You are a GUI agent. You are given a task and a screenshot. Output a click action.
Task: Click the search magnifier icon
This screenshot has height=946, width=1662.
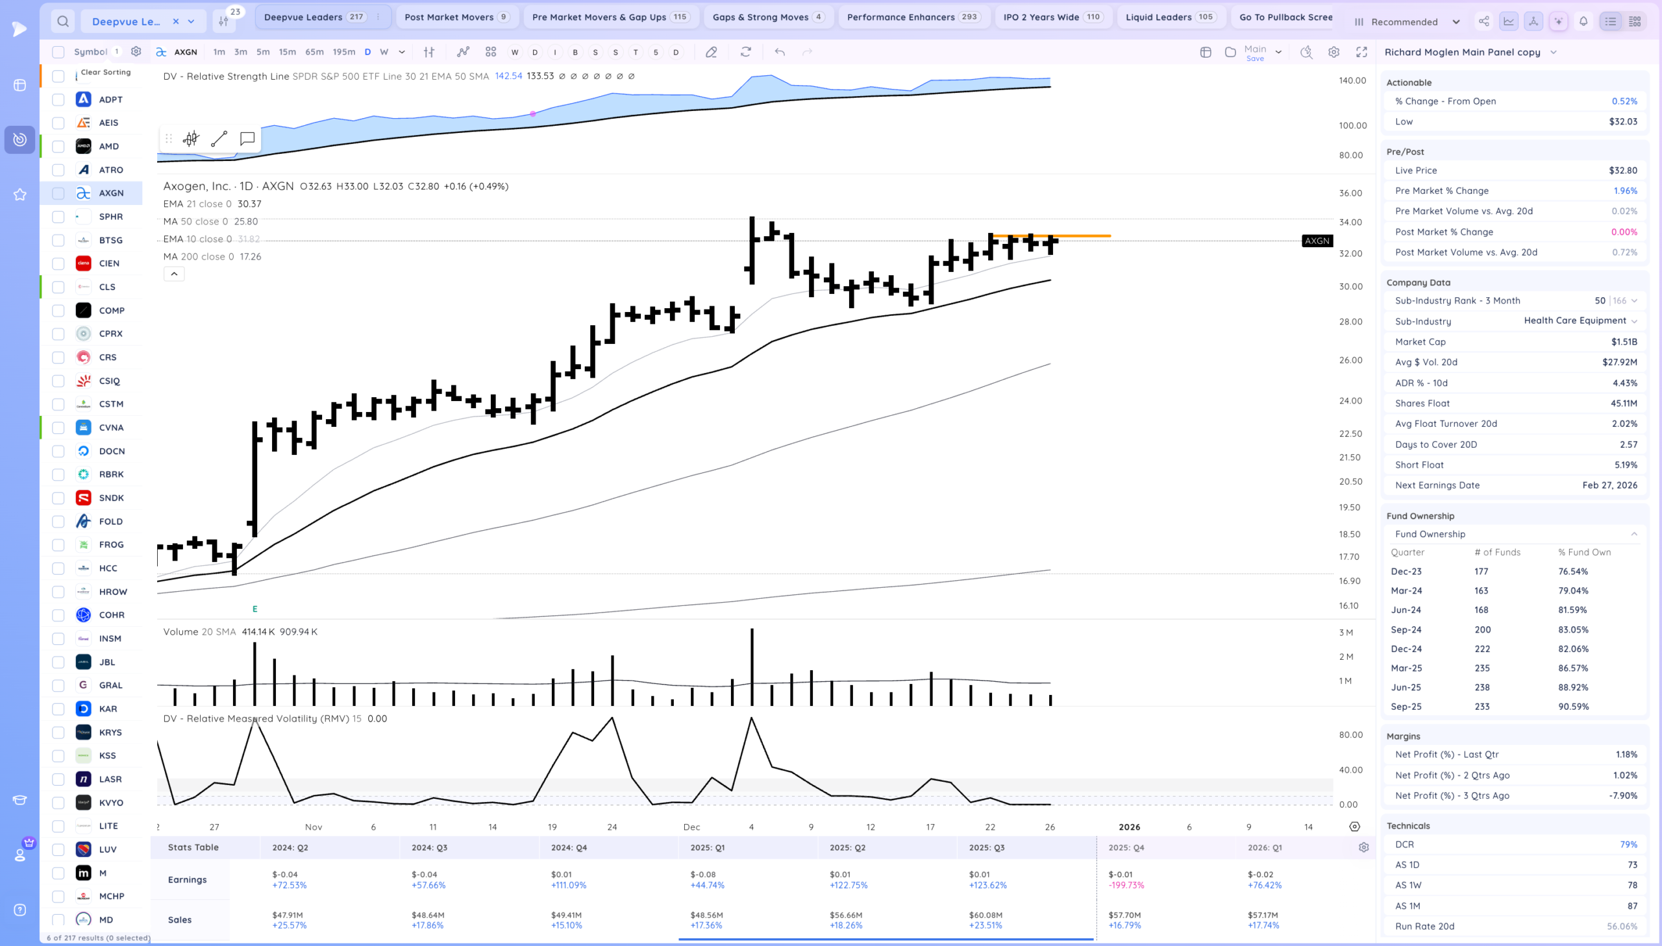[x=62, y=21]
